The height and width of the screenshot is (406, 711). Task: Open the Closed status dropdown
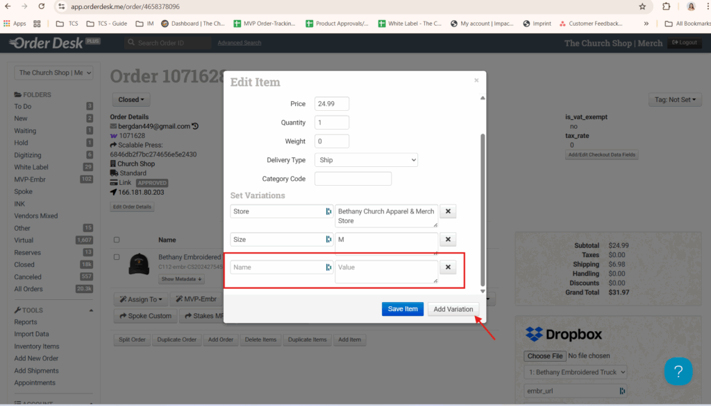pyautogui.click(x=131, y=100)
